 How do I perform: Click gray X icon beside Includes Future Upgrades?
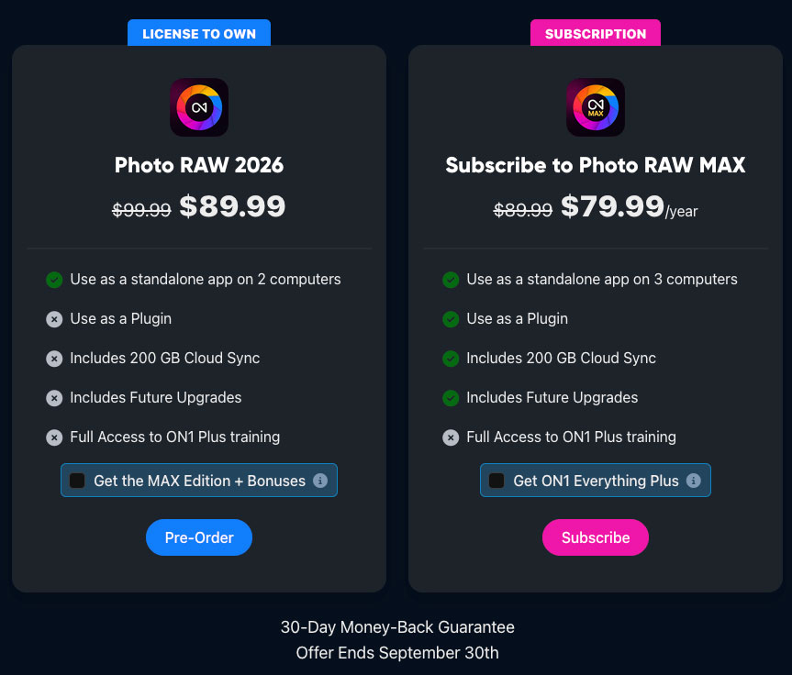coord(54,398)
